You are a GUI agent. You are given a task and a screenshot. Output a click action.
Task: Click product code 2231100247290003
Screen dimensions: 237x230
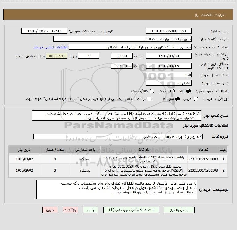[x=203, y=159]
